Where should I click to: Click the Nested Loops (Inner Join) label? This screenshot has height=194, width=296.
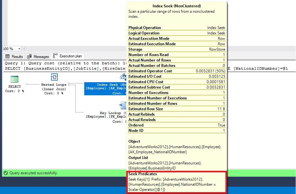(54, 89)
